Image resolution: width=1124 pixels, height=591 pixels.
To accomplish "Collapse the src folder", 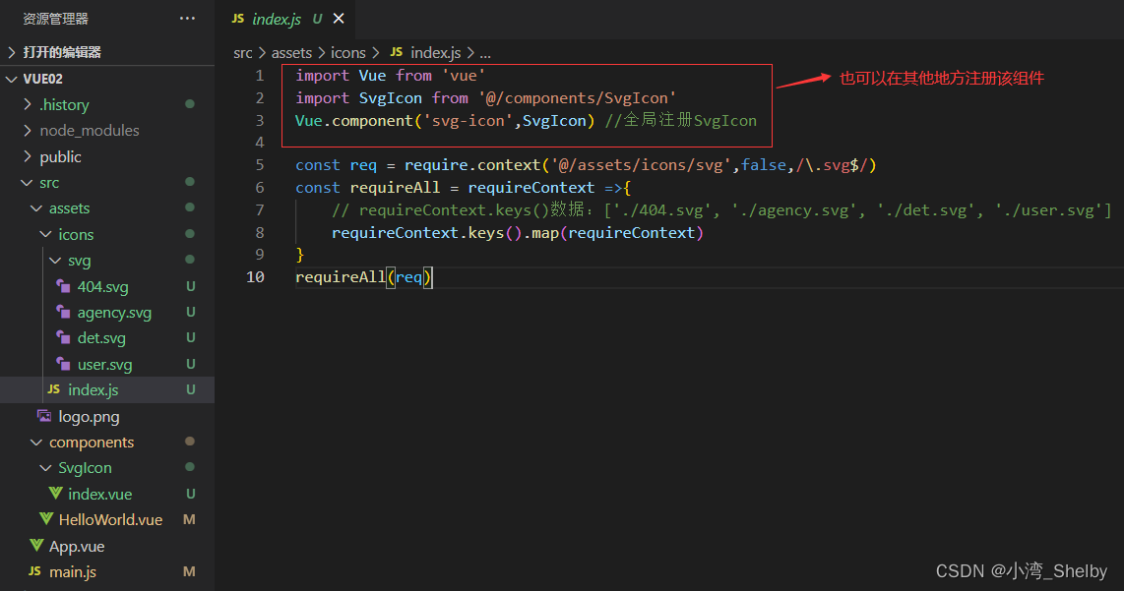I will pyautogui.click(x=49, y=183).
